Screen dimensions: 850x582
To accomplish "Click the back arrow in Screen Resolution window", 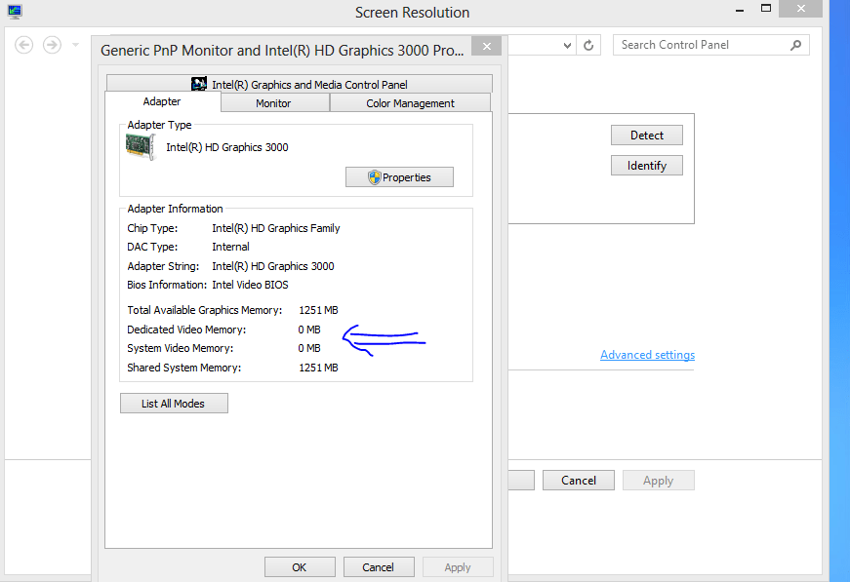I will pos(23,45).
